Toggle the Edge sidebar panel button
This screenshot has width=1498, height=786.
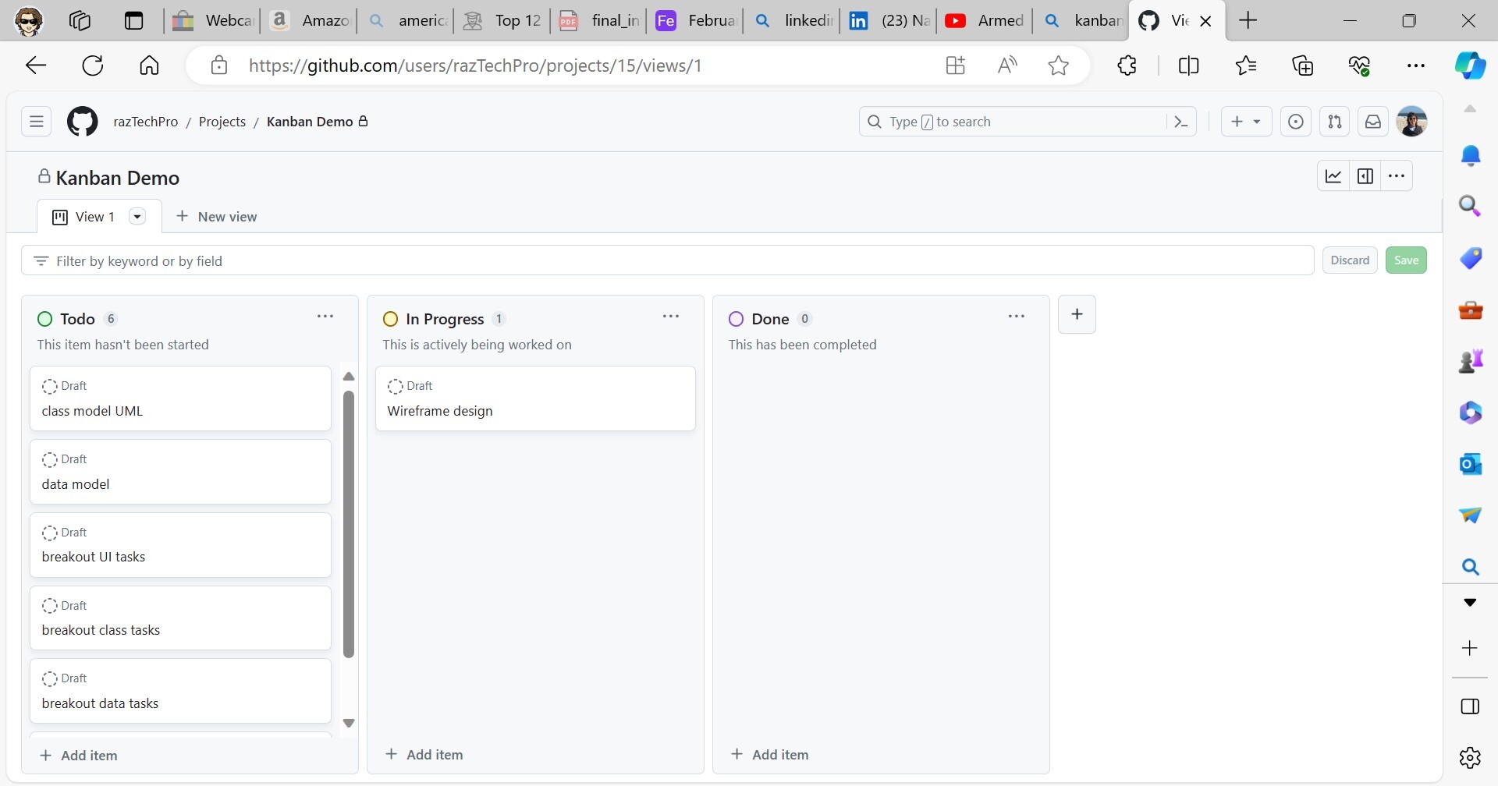[1470, 706]
